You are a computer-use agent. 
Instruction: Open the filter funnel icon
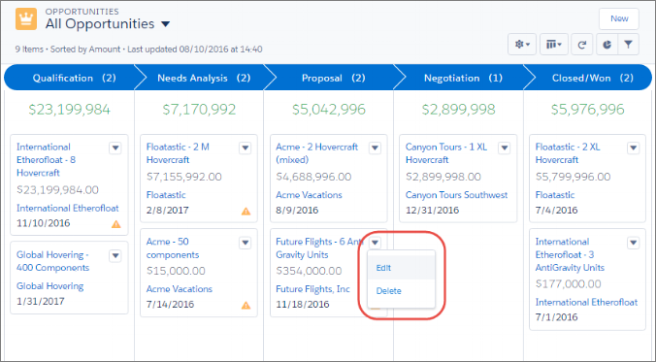click(628, 45)
